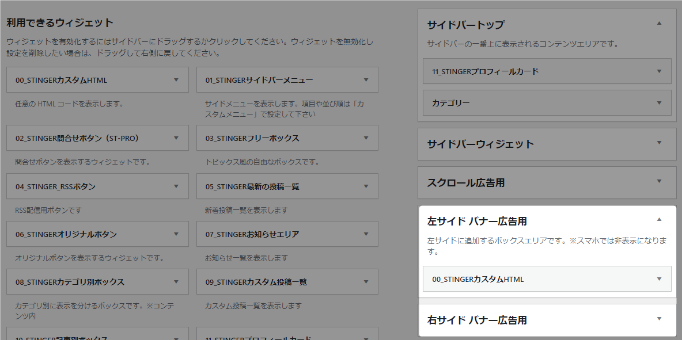
Task: Expand the 07_STINGERお知らせエリア widget arrow
Action: coord(366,234)
